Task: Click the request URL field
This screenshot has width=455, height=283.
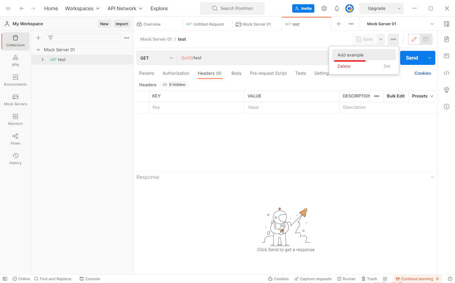Action: click(253, 58)
